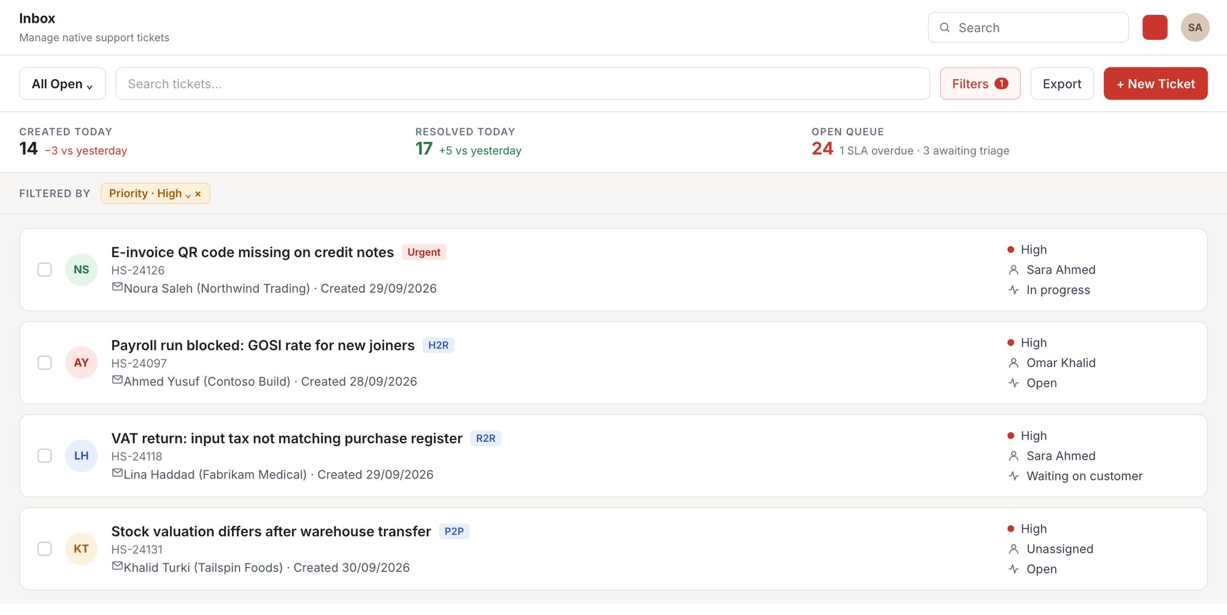
Task: Click the KT avatar for Khalid Turki
Action: pos(82,549)
